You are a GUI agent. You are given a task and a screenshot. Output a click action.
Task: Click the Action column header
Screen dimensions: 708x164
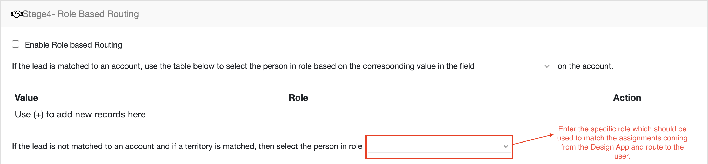[627, 98]
